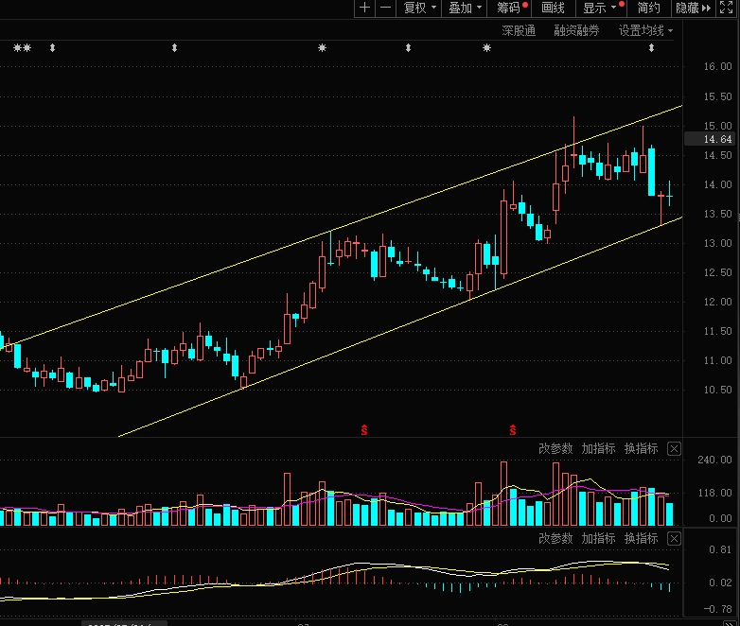Click 改参数 in the MACD panel

coord(555,538)
